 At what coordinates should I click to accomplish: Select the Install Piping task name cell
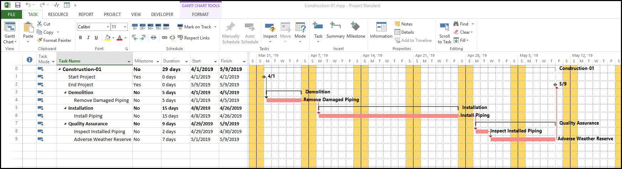coord(88,116)
